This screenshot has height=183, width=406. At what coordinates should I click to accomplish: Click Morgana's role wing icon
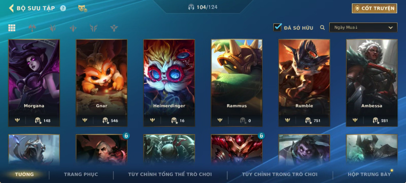point(17,120)
